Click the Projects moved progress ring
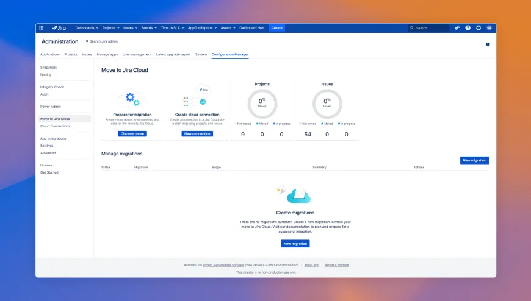 pyautogui.click(x=262, y=104)
